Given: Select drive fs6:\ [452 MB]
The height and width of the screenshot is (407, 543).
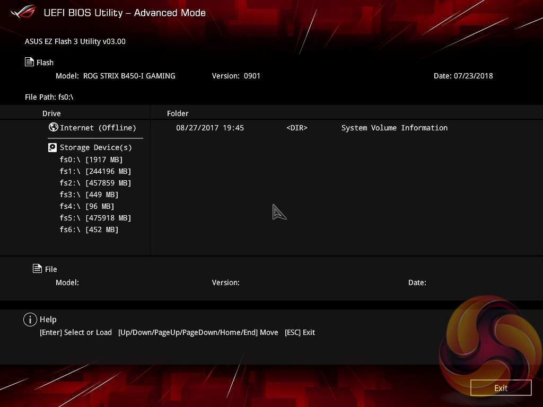Looking at the screenshot, I should pyautogui.click(x=89, y=229).
